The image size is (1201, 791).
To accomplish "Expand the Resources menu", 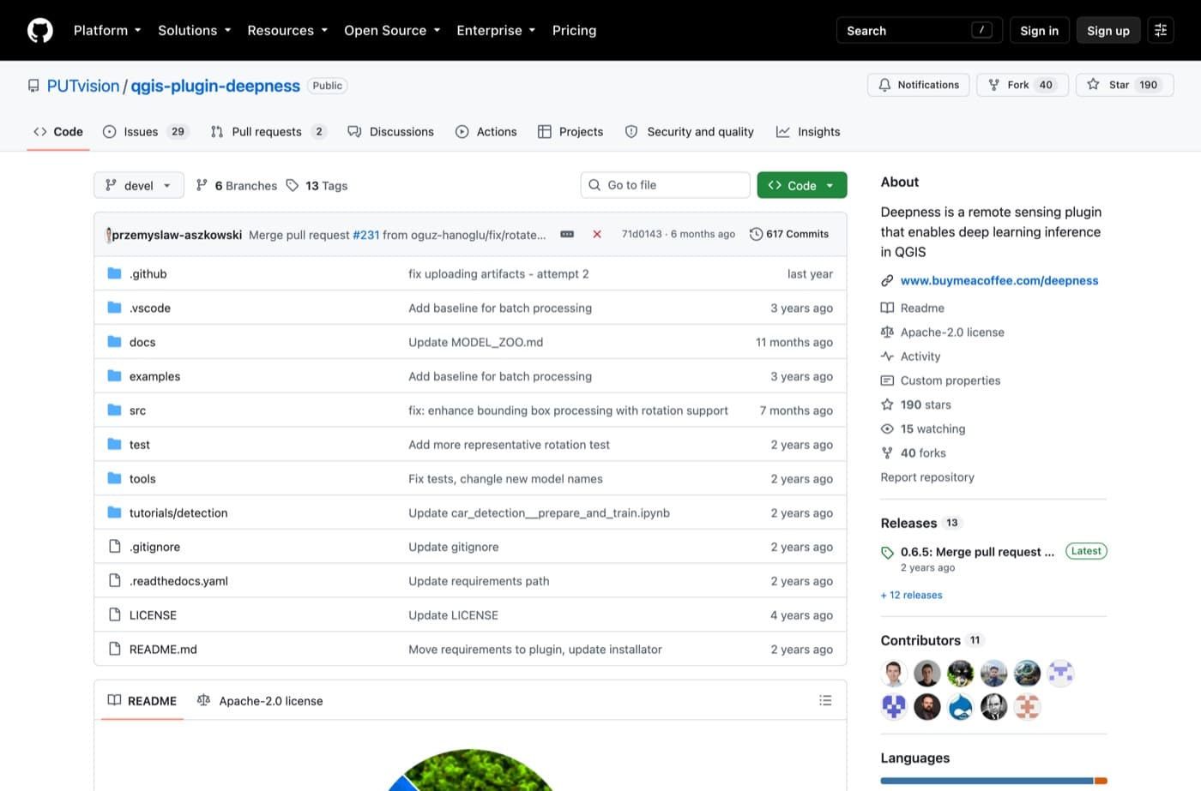I will pyautogui.click(x=287, y=30).
